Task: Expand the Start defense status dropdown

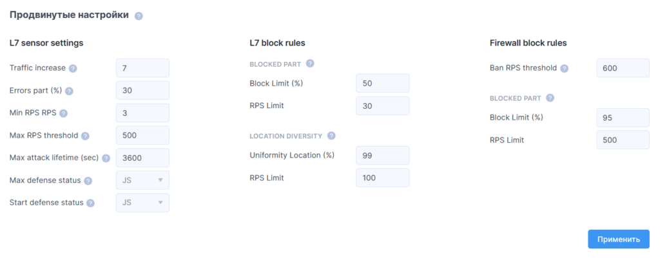Action: coord(142,203)
